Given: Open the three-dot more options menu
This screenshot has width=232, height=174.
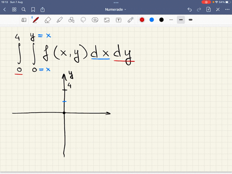Looking at the screenshot, I should 227,10.
